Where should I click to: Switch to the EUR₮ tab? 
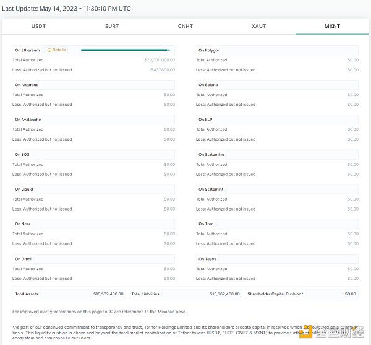(112, 26)
